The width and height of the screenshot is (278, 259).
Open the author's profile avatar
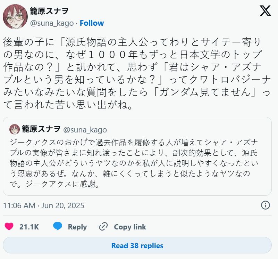tap(15, 16)
